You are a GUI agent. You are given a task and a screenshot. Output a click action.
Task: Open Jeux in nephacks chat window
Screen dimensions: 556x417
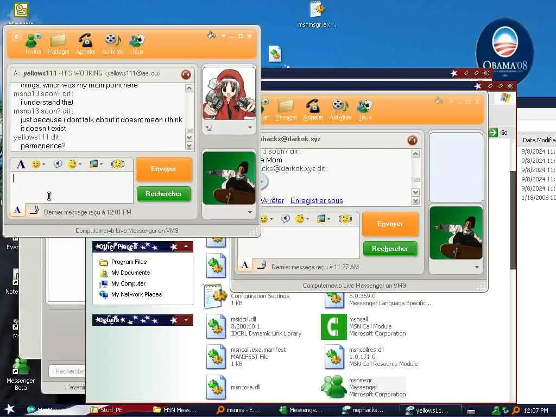[365, 110]
